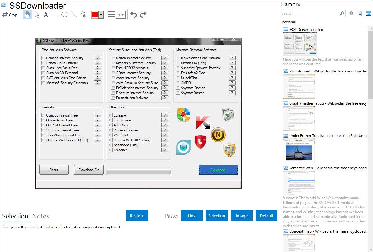Select the rectangle shape tool
Image resolution: width=373 pixels, height=252 pixels.
click(x=55, y=15)
